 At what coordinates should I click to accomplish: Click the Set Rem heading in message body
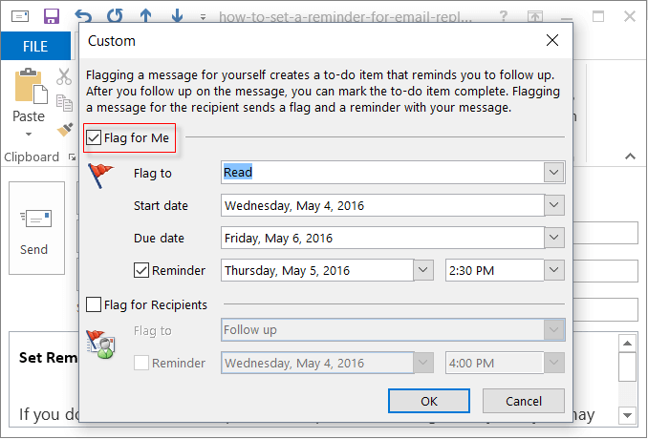point(48,357)
